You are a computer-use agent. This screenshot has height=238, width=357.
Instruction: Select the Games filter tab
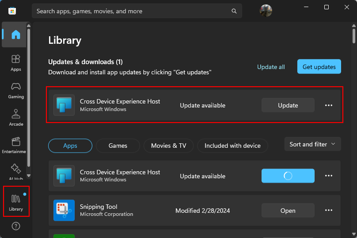tap(118, 146)
